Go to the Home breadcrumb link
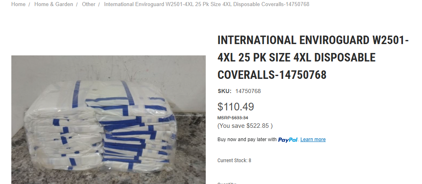The width and height of the screenshot is (422, 184). (x=18, y=4)
